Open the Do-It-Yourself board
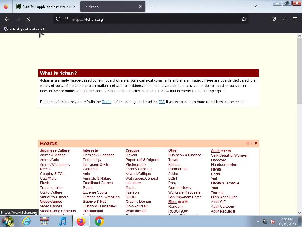302x227 pixels. coord(137,206)
